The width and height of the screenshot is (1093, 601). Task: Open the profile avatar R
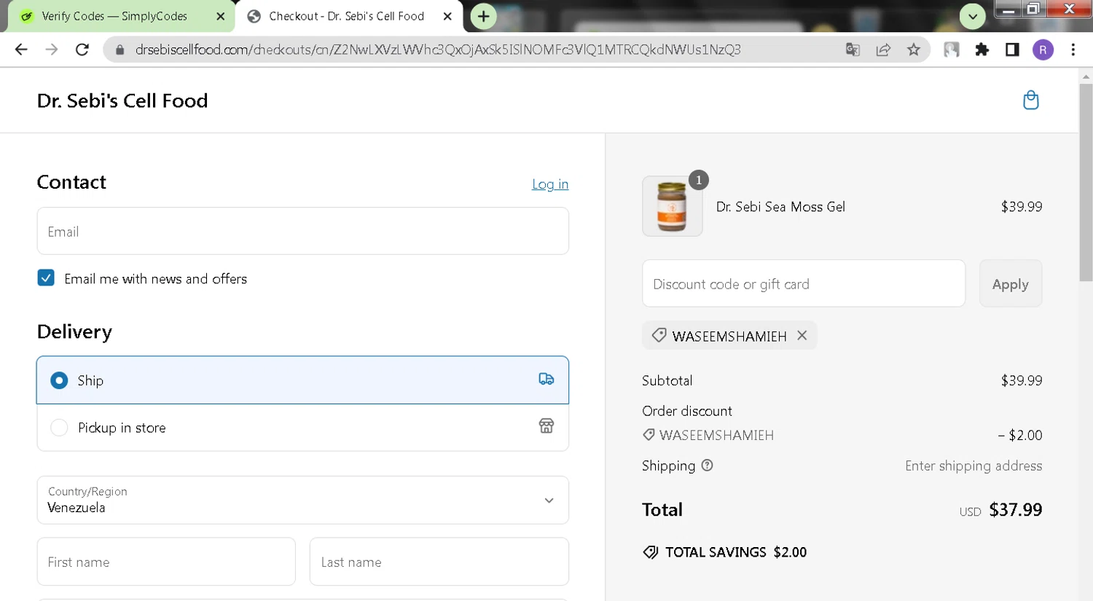point(1043,50)
